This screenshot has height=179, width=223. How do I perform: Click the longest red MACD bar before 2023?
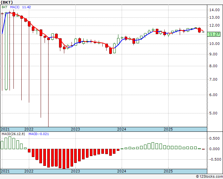[64, 159]
